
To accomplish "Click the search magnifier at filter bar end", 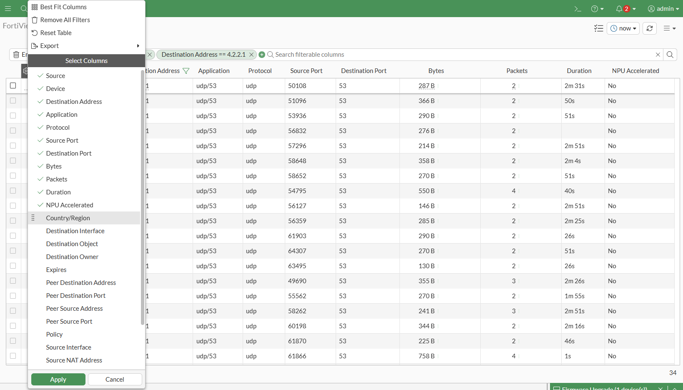I will 670,55.
